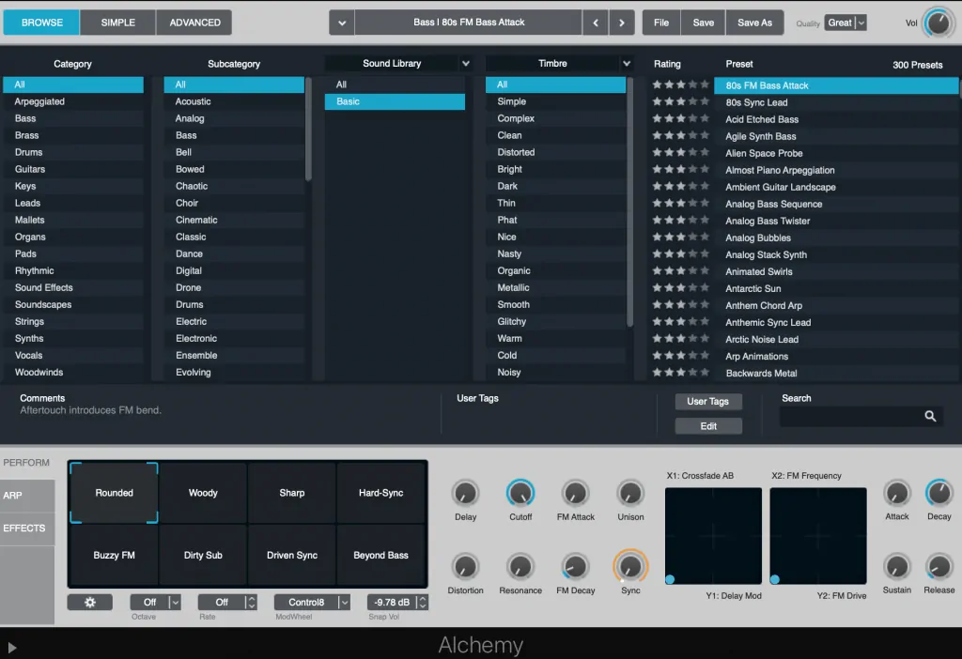This screenshot has width=962, height=659.
Task: Click the Sustain envelope knob
Action: tap(897, 567)
